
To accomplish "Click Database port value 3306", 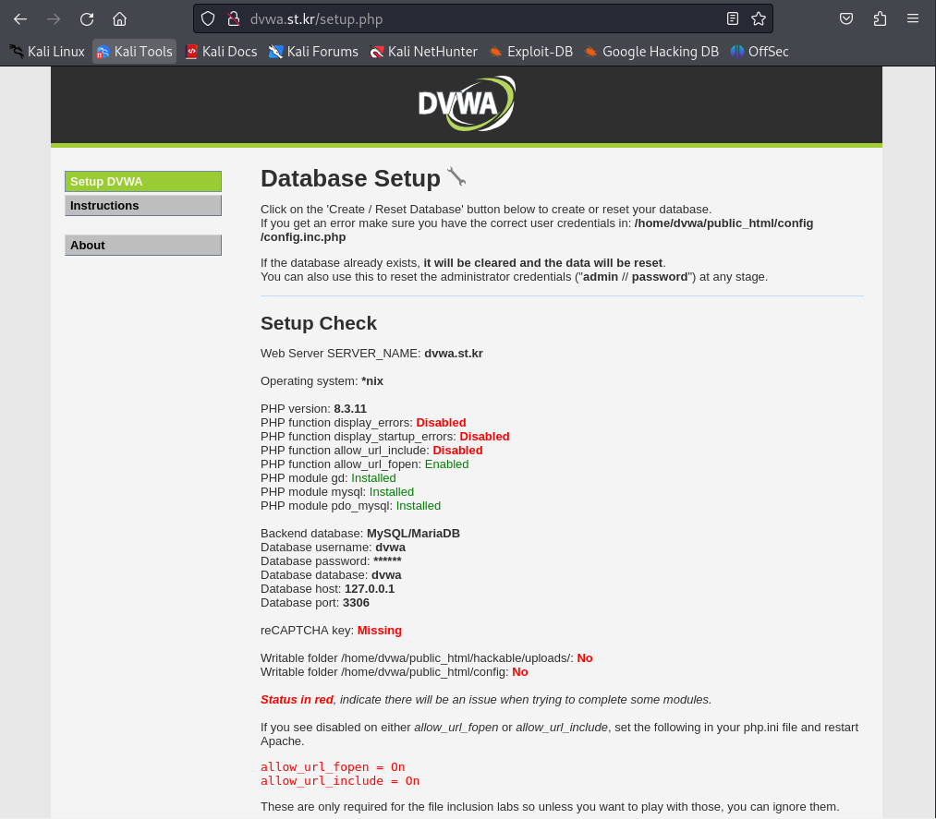I will [x=357, y=602].
